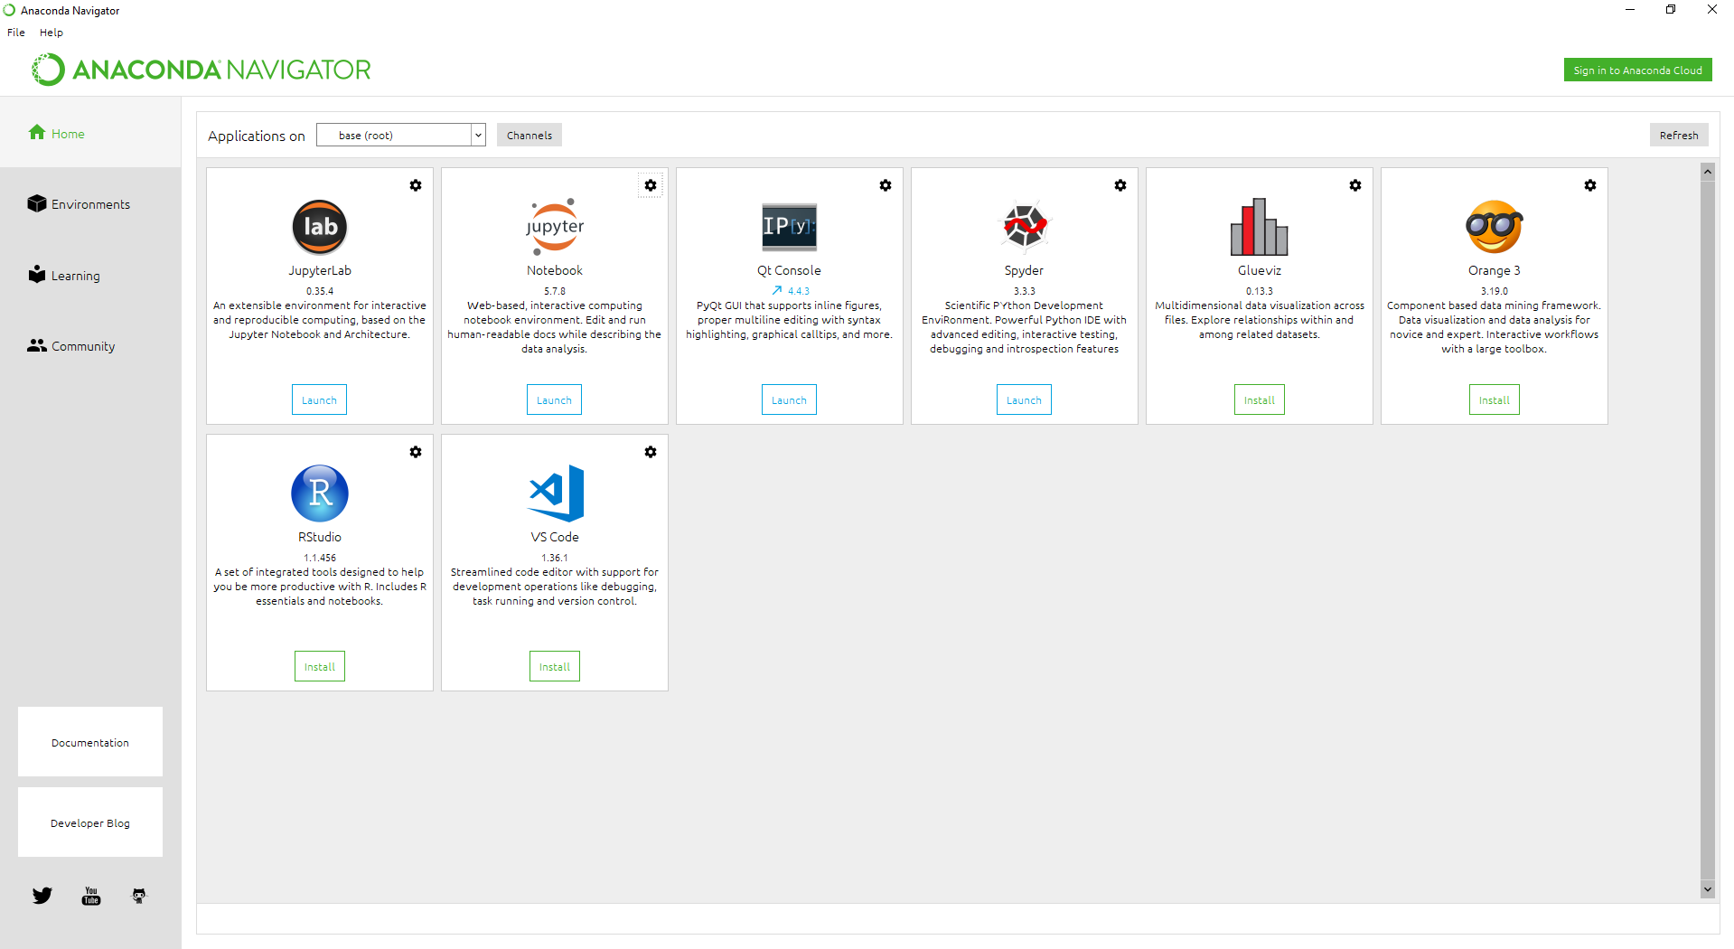This screenshot has width=1734, height=949.
Task: Launch Qt Console
Action: point(790,400)
